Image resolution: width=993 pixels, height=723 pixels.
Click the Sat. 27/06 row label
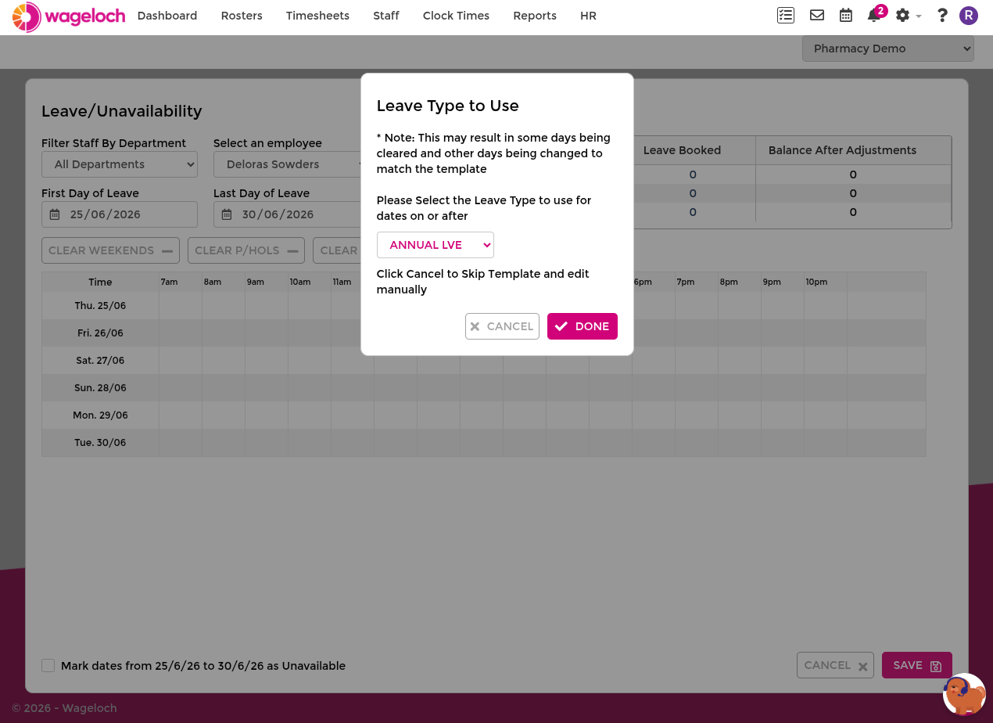tap(100, 360)
